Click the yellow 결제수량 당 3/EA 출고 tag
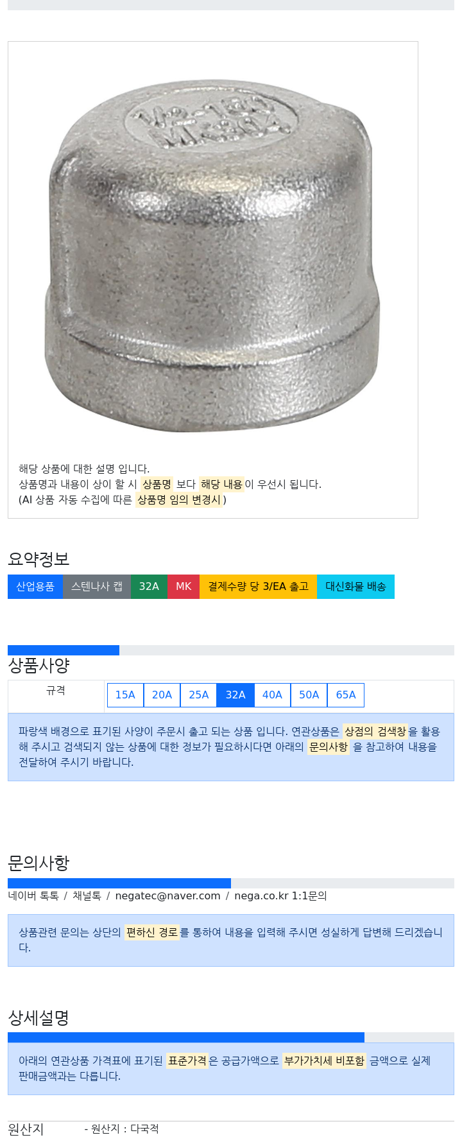 click(258, 587)
